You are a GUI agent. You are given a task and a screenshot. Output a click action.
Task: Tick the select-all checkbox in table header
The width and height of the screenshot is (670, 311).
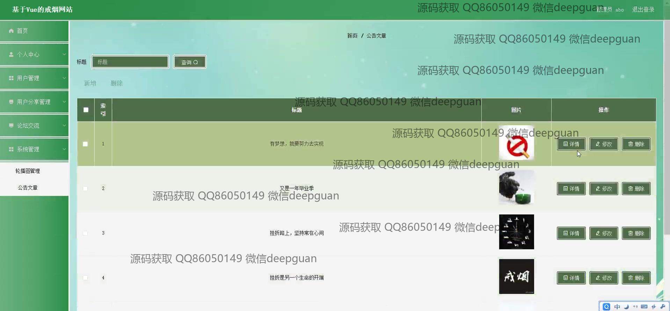[86, 110]
